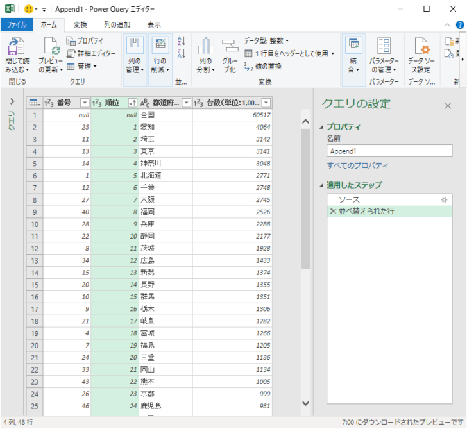Expand the Data Type: 整数 dropdown
This screenshot has width=467, height=429.
coord(266,40)
